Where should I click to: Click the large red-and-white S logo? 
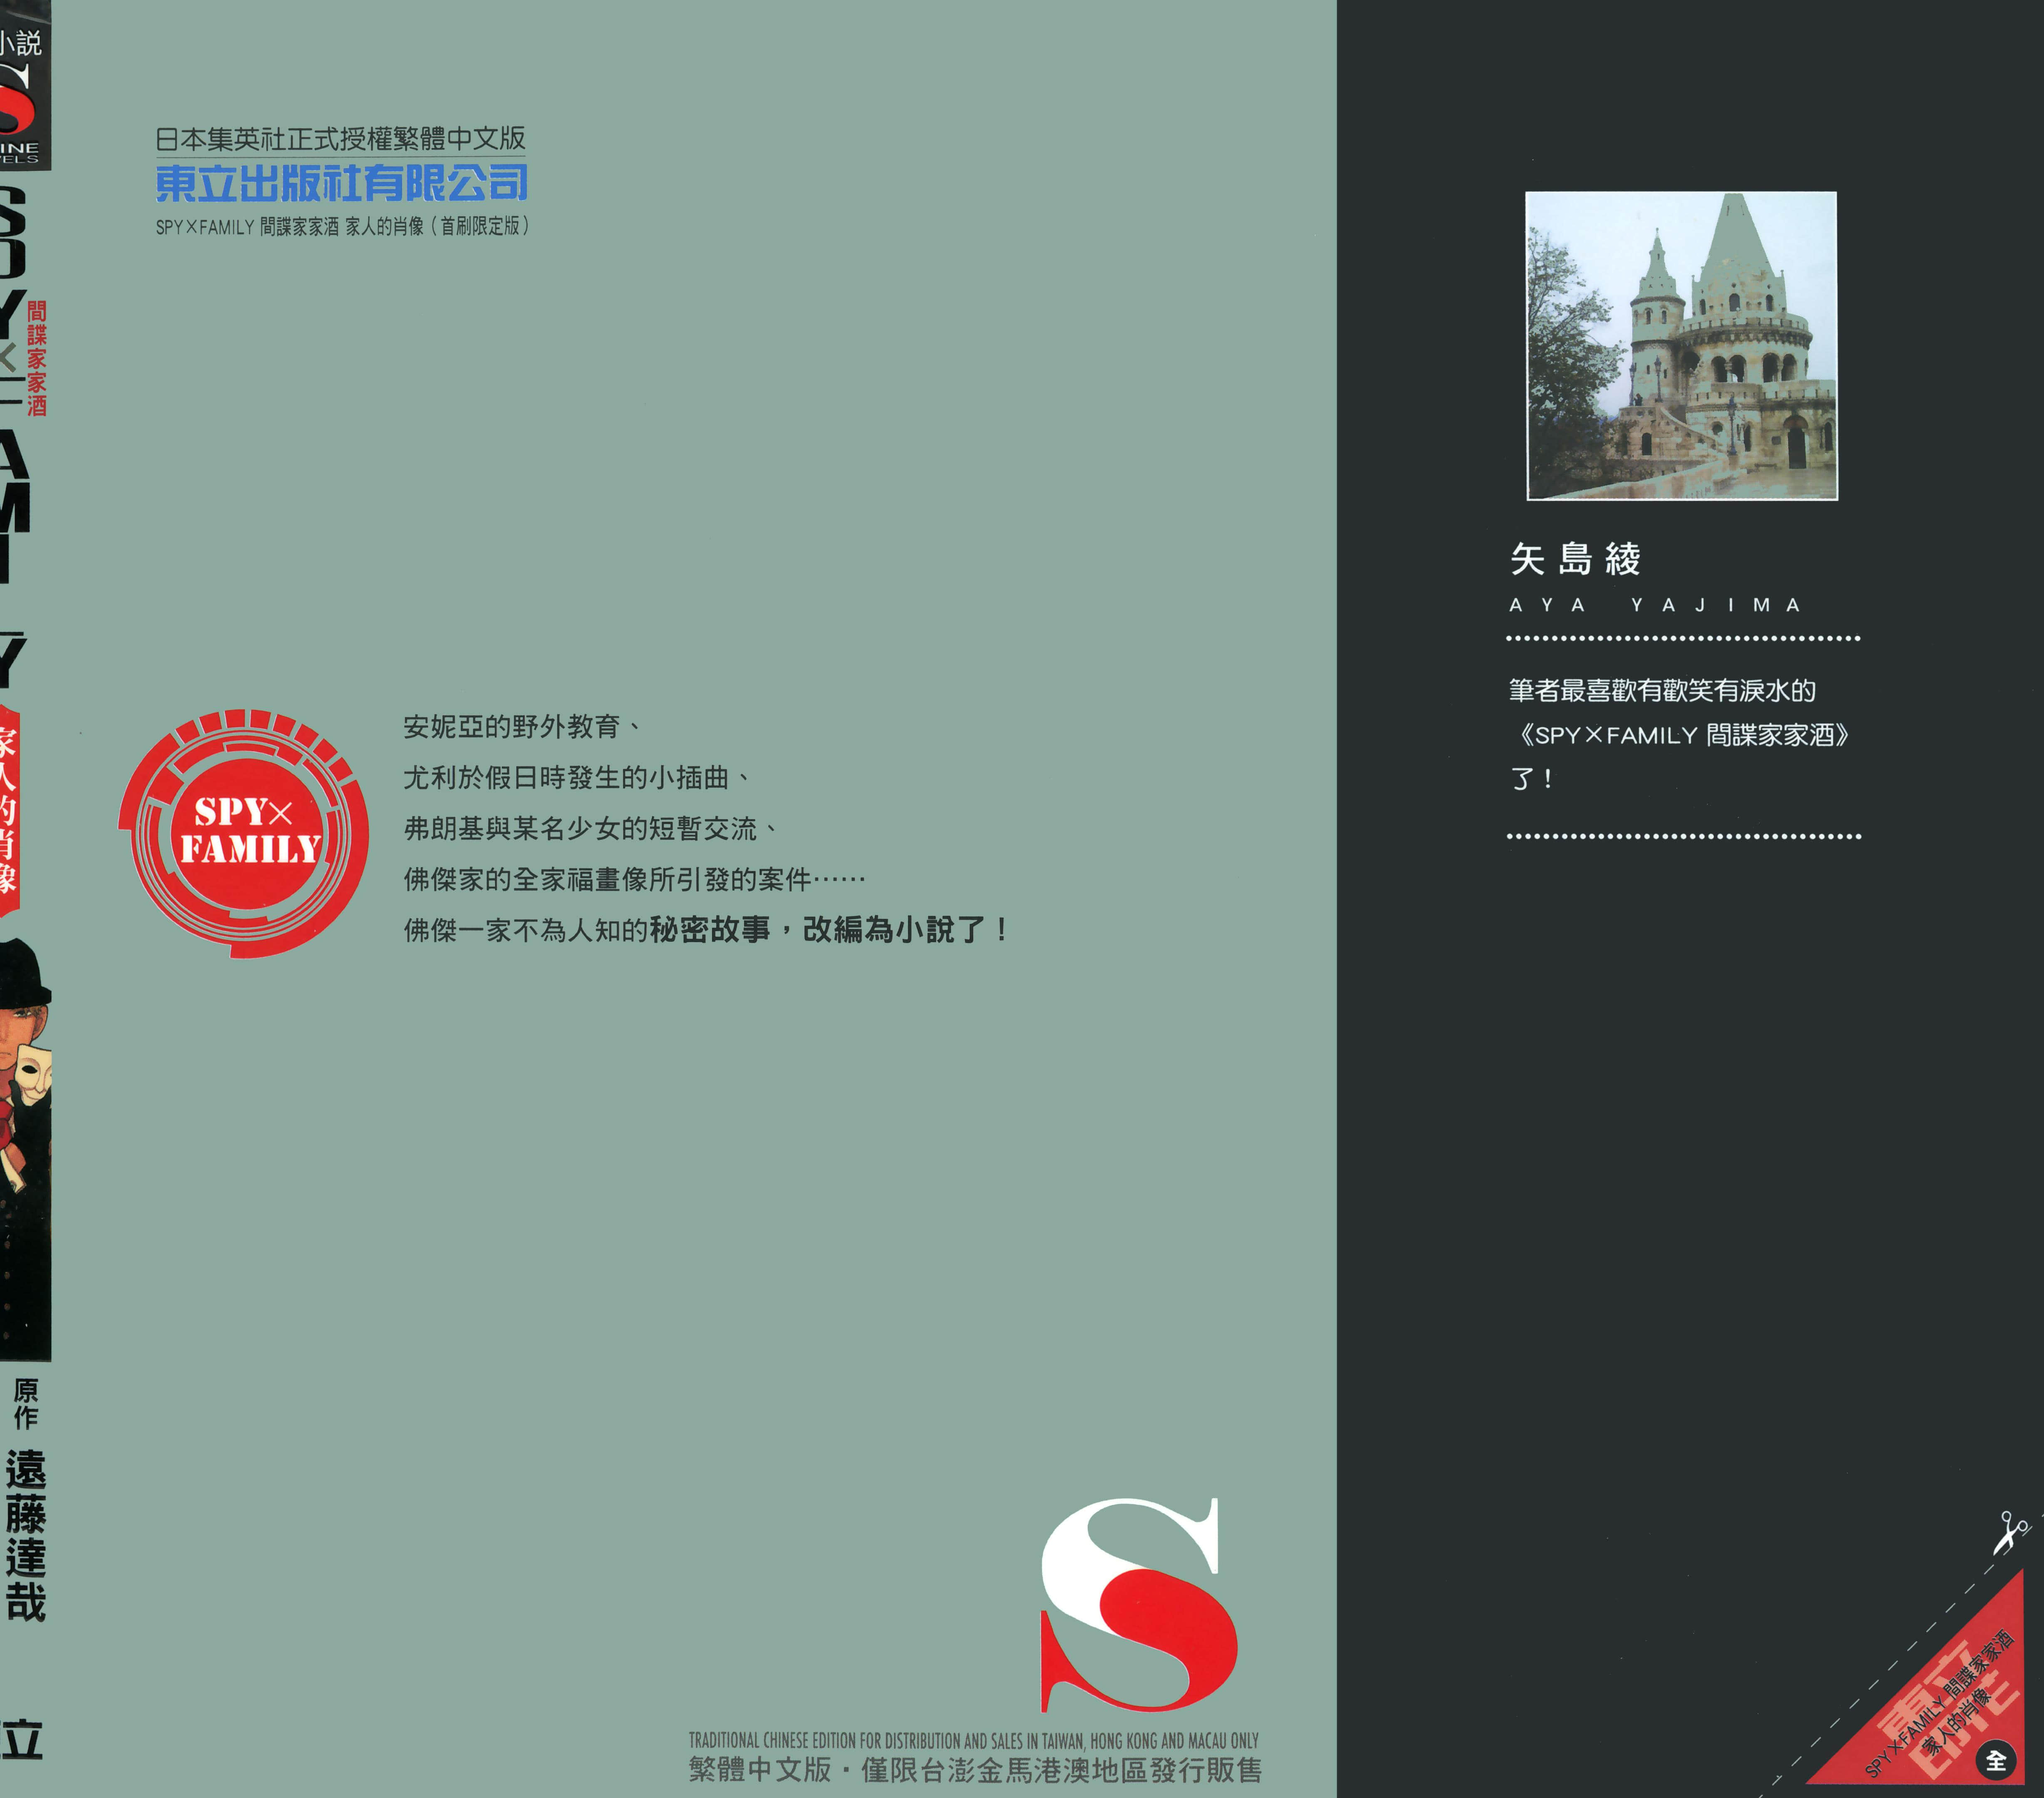coord(1139,1607)
